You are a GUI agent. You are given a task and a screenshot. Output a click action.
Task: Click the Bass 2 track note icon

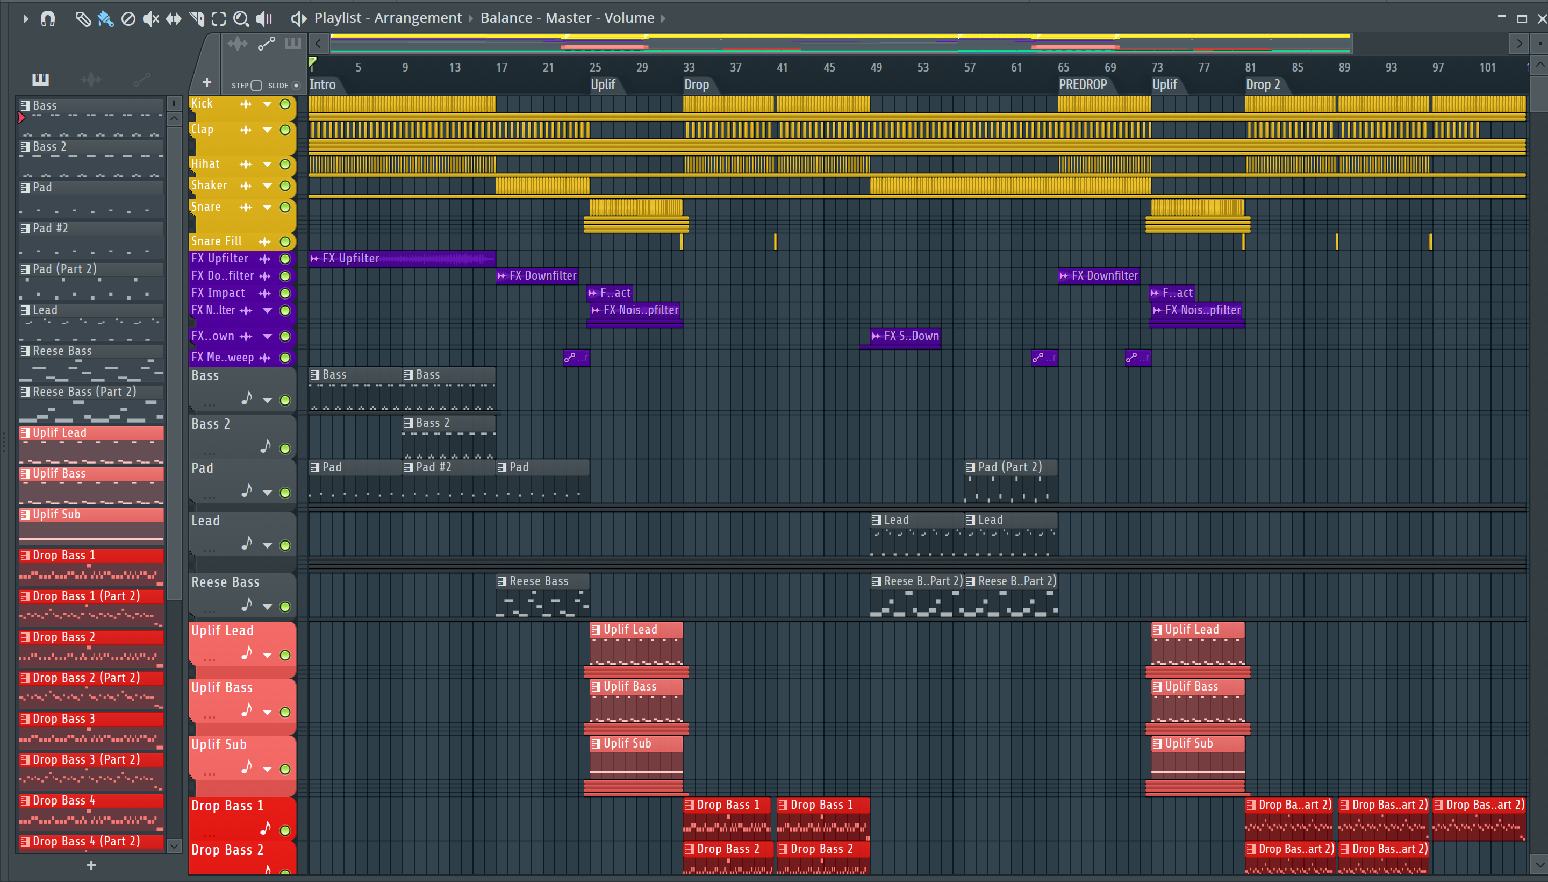click(x=265, y=447)
